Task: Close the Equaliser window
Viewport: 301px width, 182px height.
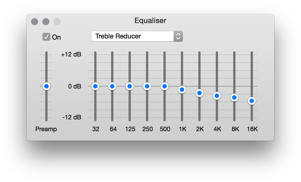Action: tap(35, 21)
